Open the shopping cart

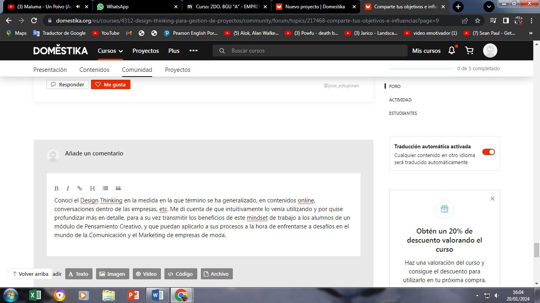click(469, 50)
